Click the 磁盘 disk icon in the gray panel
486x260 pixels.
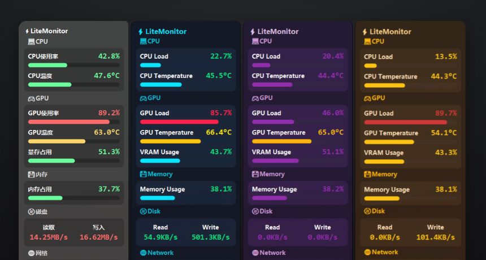(x=31, y=212)
